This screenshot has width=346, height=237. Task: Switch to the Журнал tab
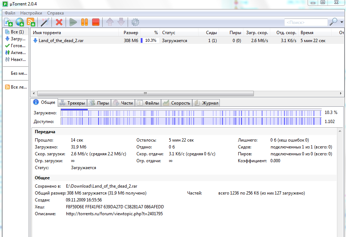point(206,103)
